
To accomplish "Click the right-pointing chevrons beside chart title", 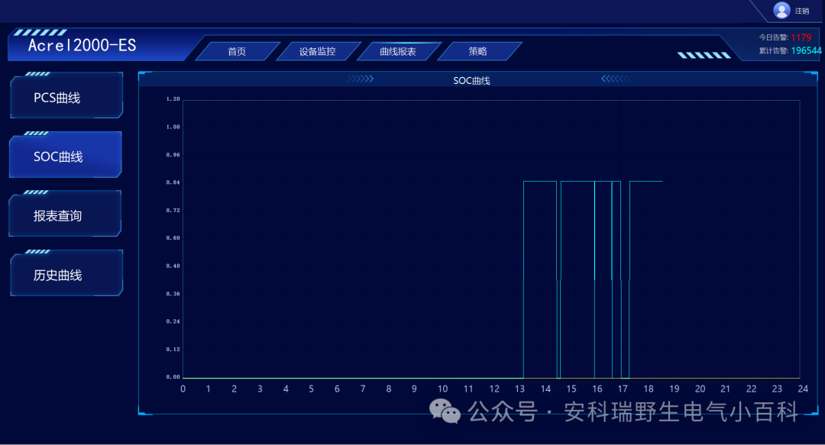I will tap(361, 79).
